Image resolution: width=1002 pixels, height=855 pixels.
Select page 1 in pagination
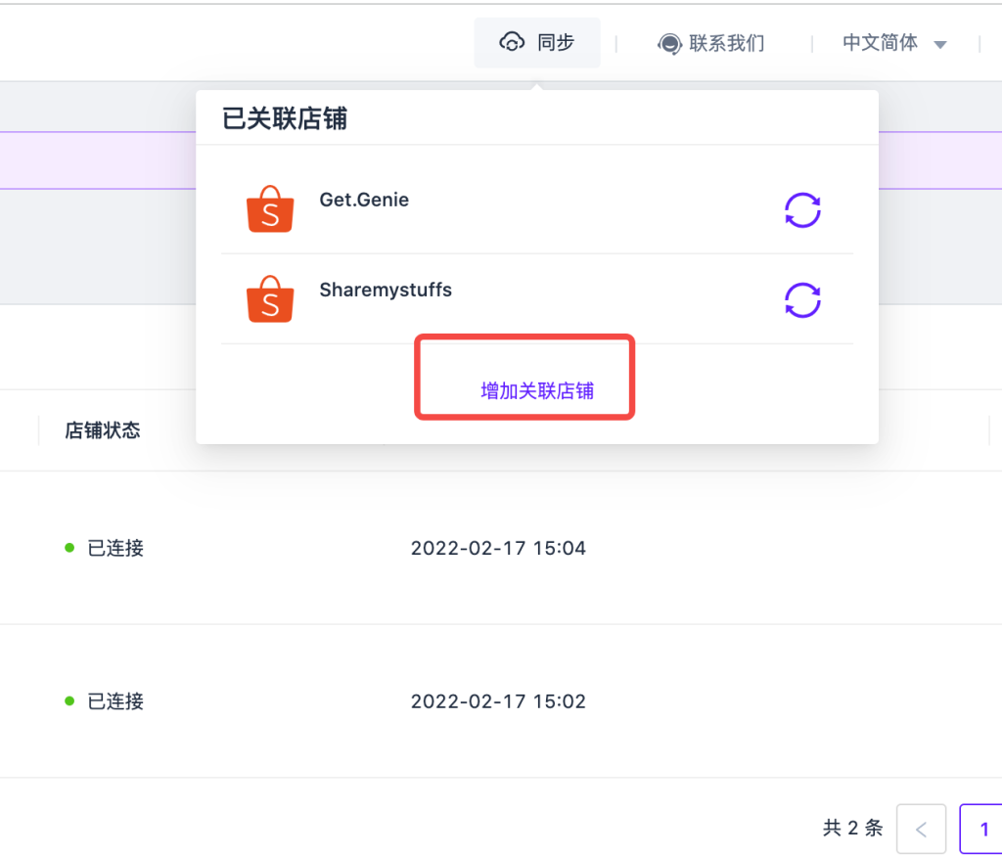click(x=983, y=830)
